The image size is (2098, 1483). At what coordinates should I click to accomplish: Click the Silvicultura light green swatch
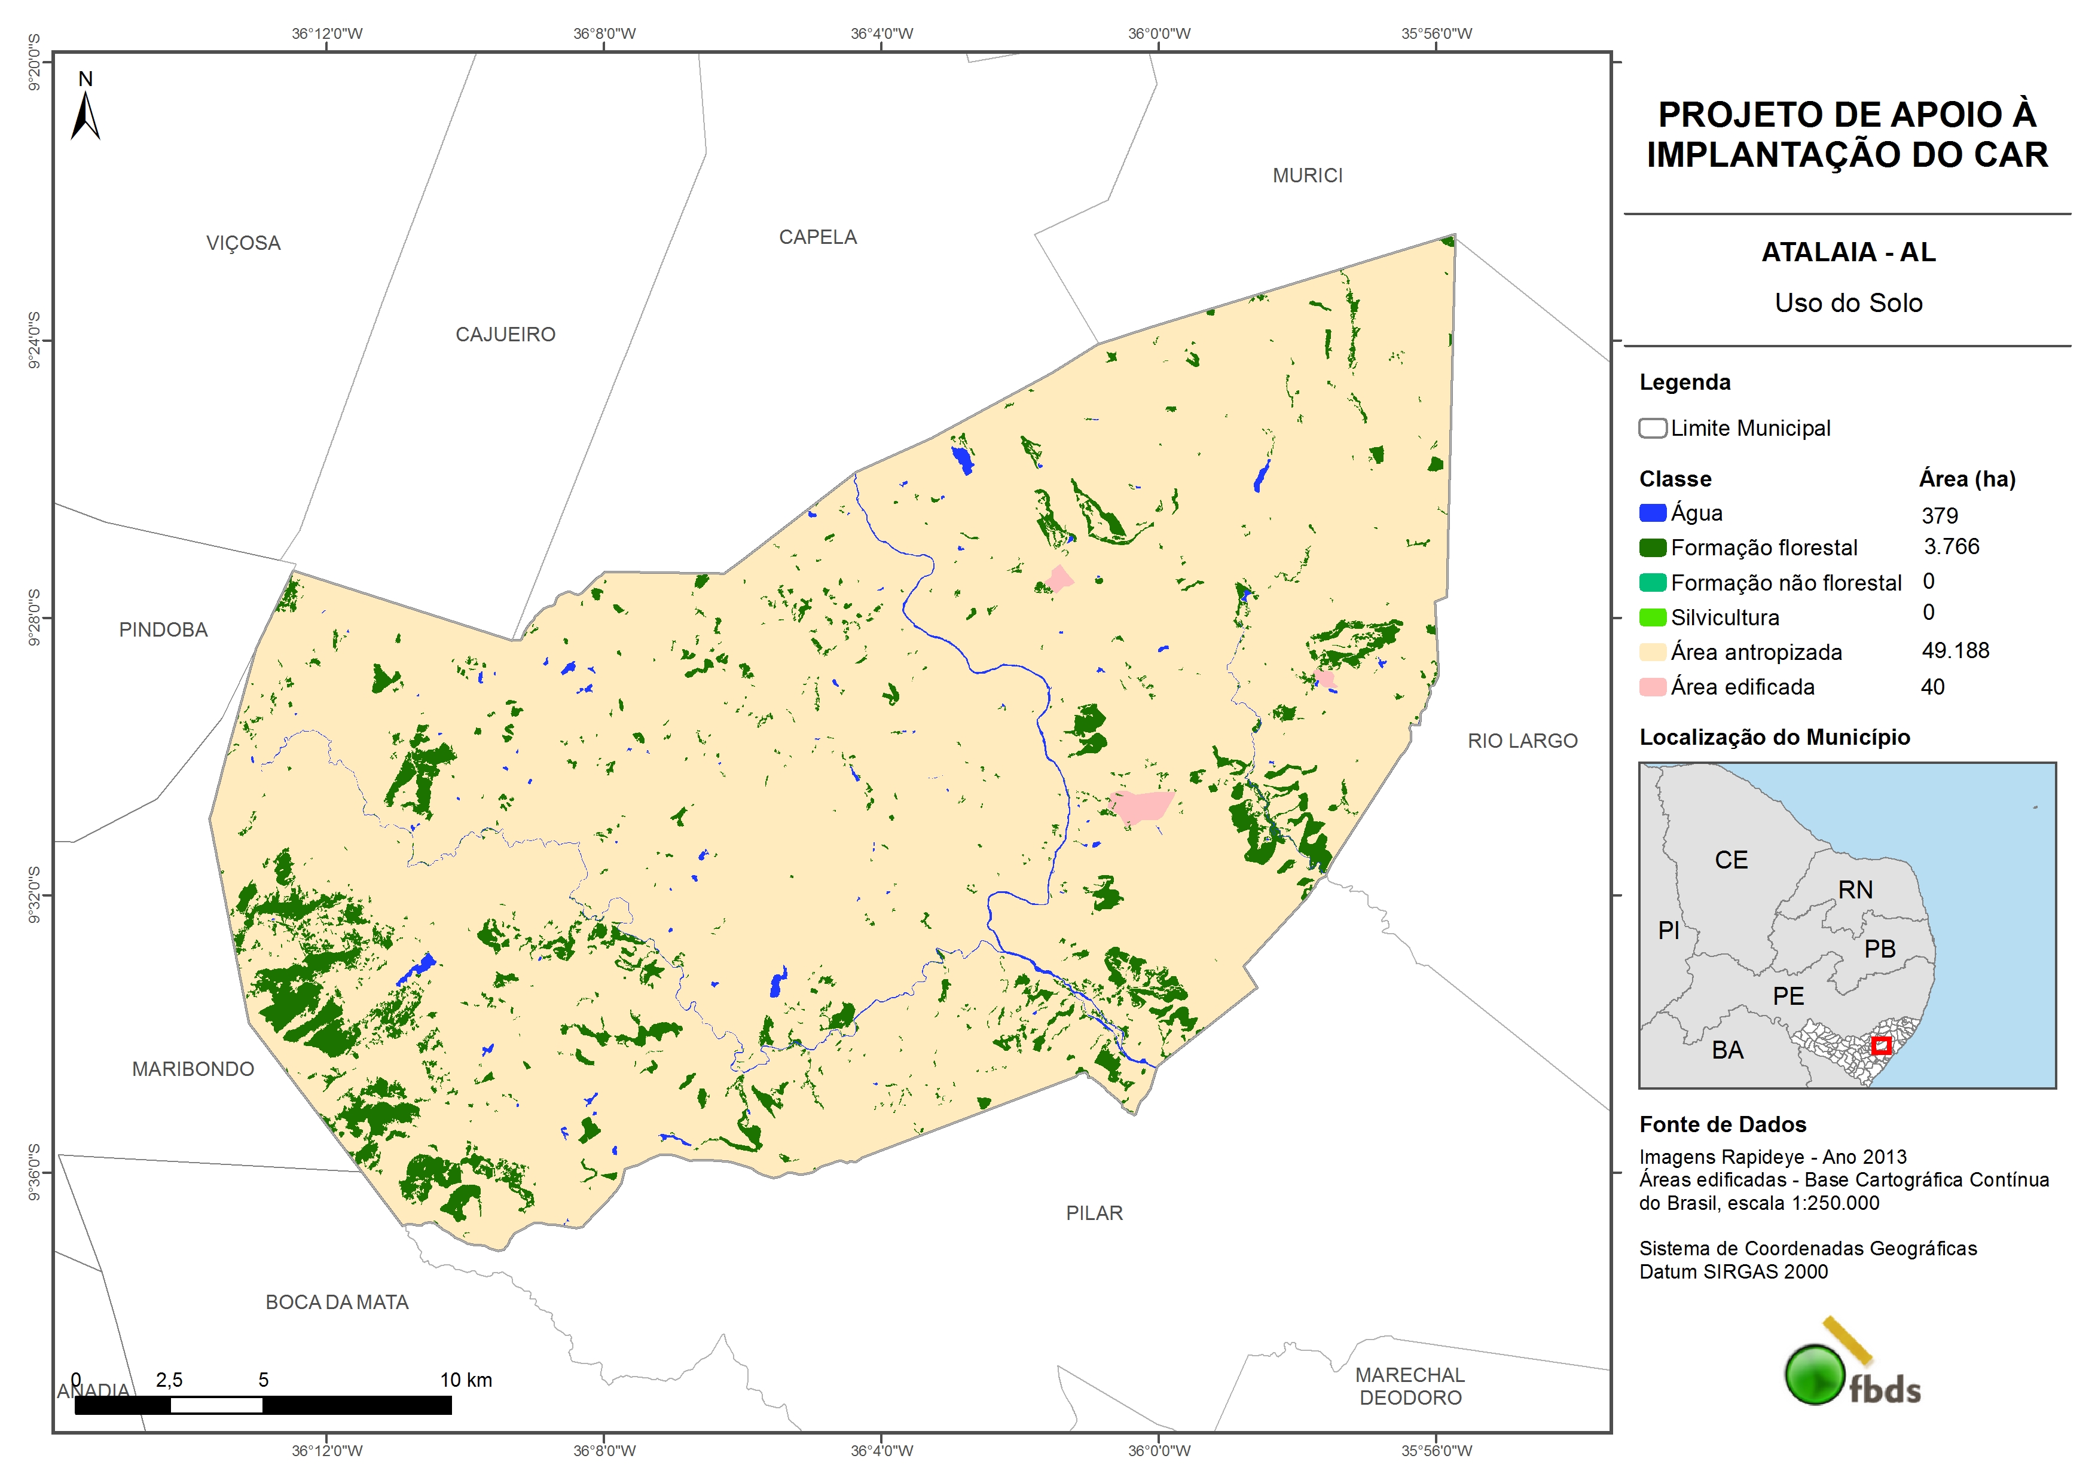coord(1652,617)
